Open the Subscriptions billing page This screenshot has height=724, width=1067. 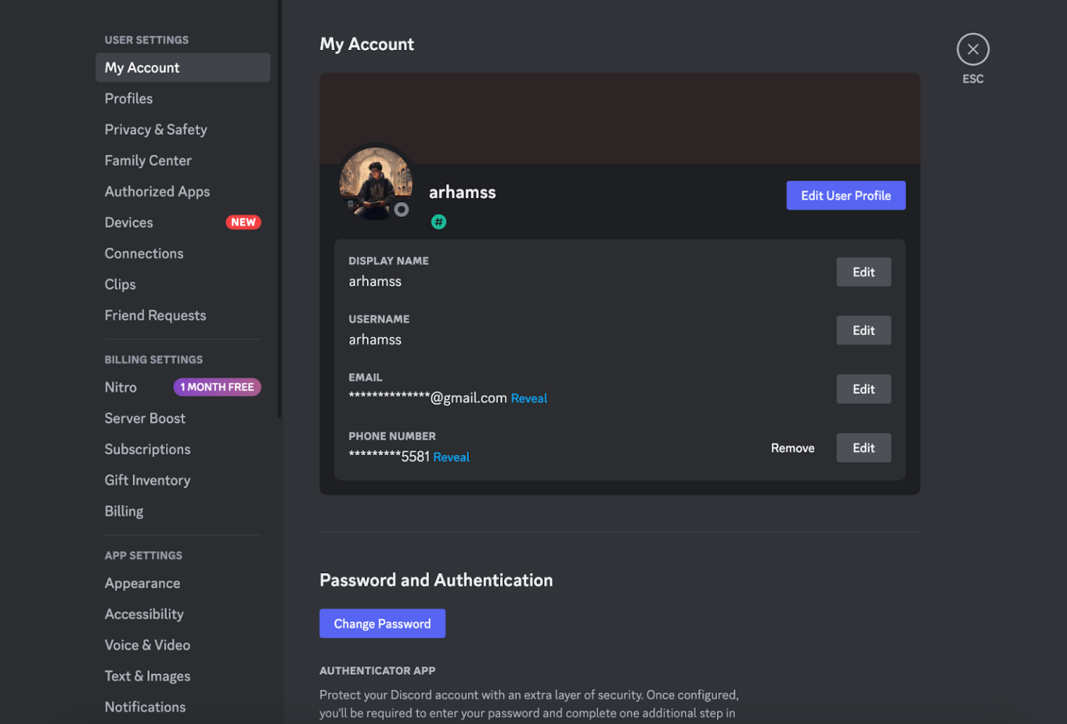(x=147, y=449)
